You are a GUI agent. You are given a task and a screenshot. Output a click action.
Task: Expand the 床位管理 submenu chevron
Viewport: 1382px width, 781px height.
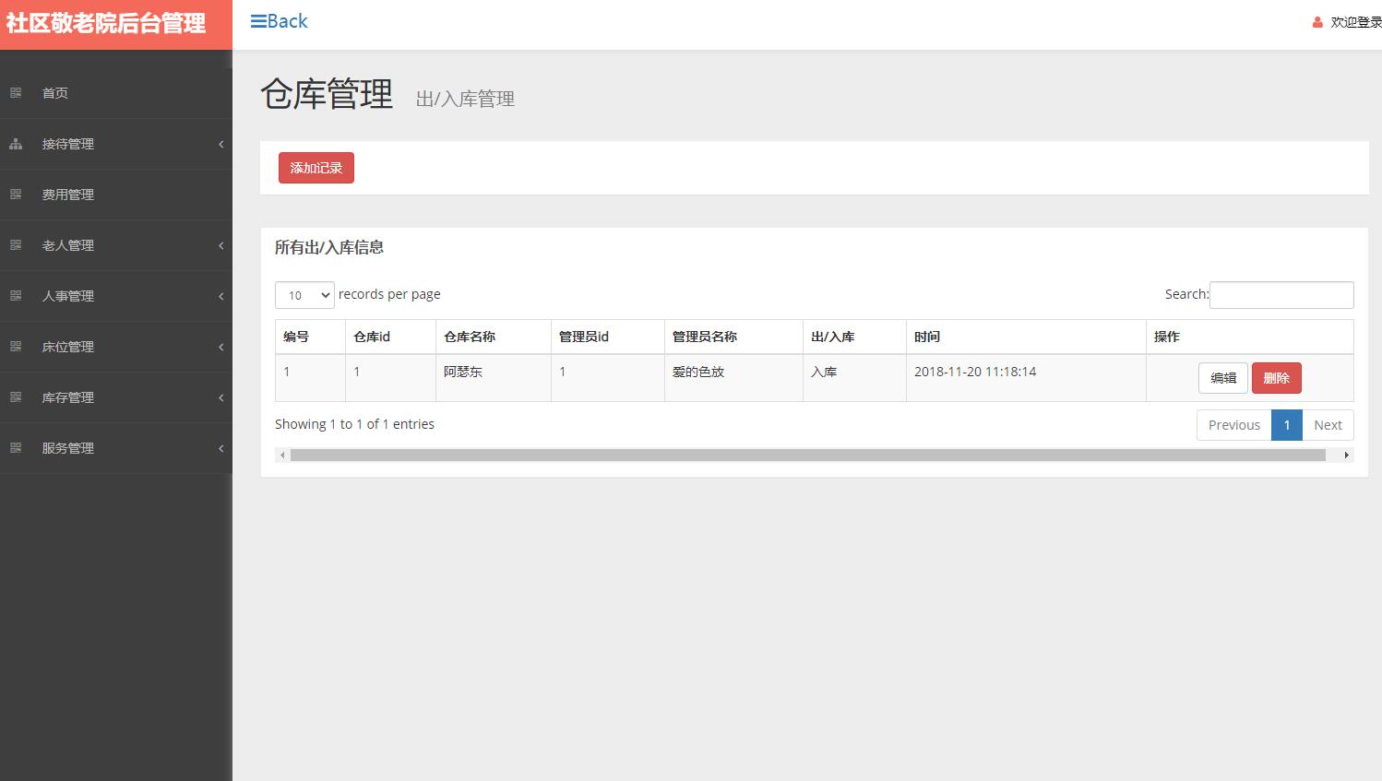(220, 347)
